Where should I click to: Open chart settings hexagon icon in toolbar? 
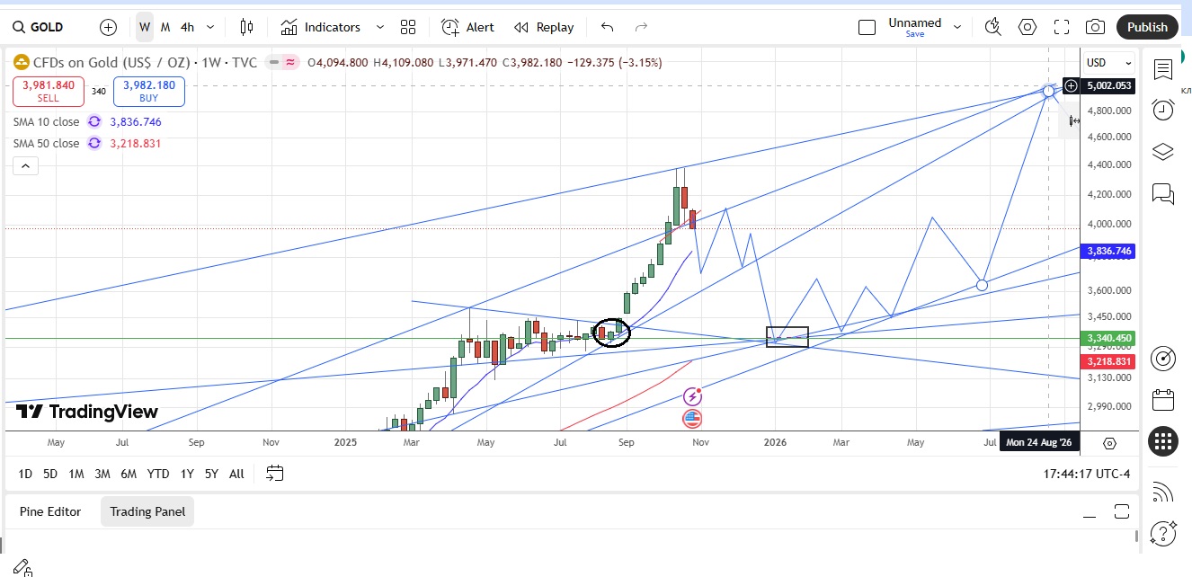click(1027, 27)
